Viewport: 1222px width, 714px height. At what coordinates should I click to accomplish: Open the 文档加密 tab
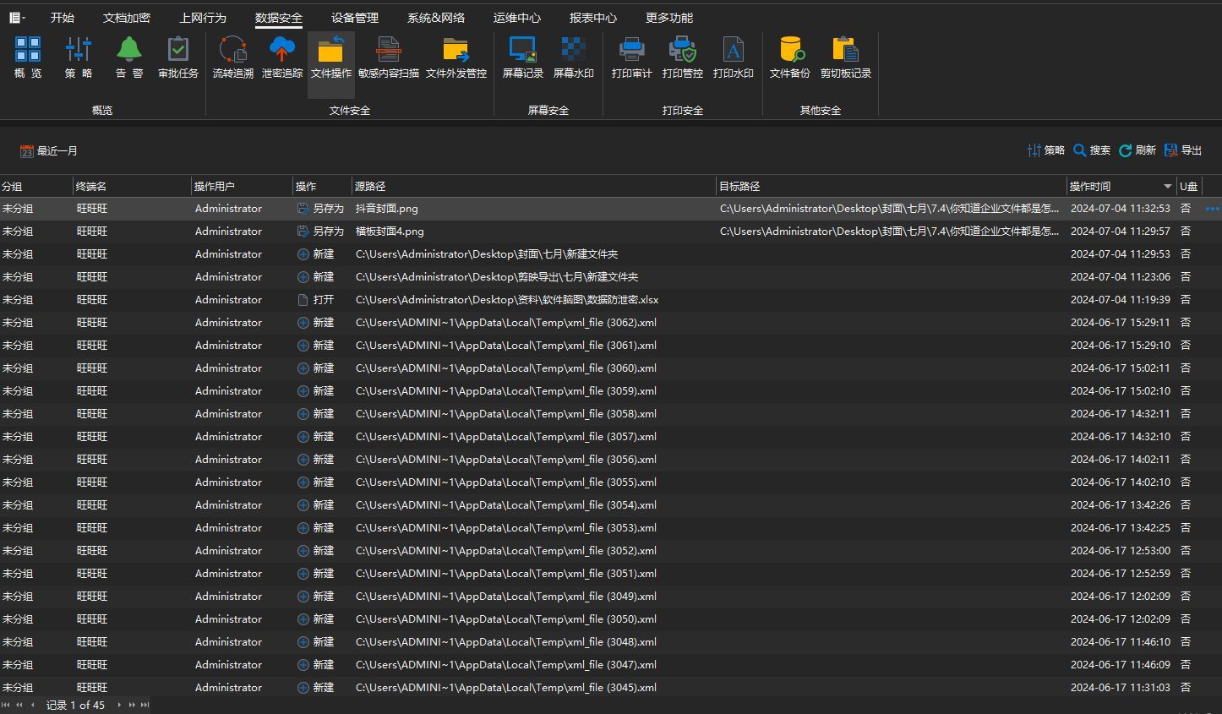click(127, 17)
